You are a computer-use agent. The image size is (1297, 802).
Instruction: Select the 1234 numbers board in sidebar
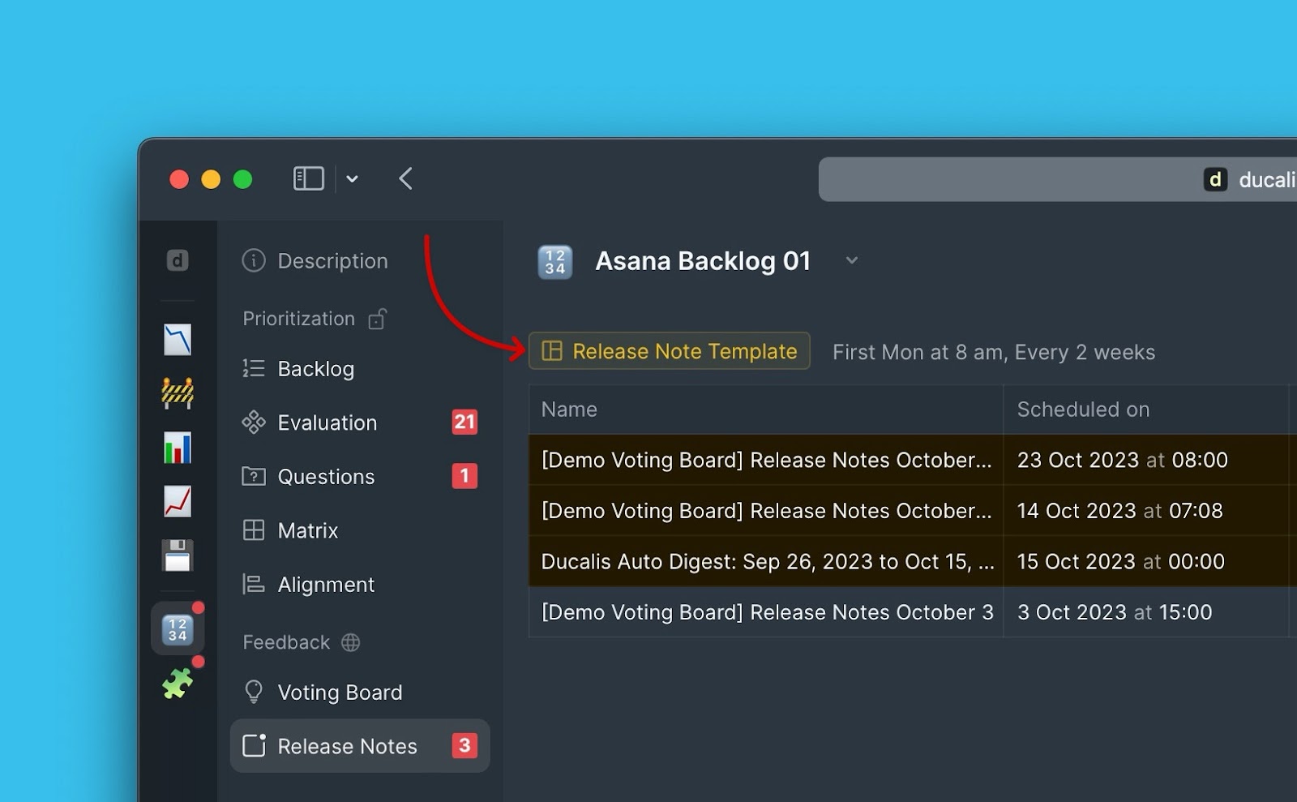(178, 629)
